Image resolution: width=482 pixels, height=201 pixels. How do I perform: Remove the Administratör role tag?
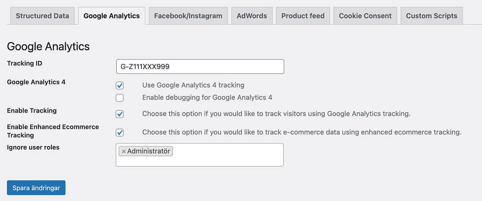(124, 152)
